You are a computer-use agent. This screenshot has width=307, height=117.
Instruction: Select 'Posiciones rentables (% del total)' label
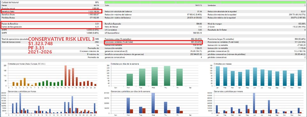(119, 42)
